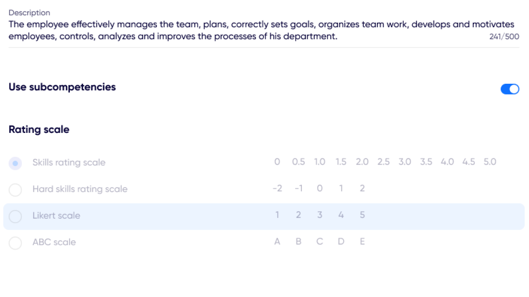Click the 241/500 character counter

point(504,37)
